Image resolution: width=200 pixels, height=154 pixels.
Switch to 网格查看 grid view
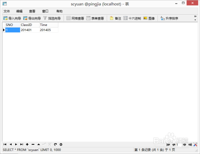(x=75, y=18)
